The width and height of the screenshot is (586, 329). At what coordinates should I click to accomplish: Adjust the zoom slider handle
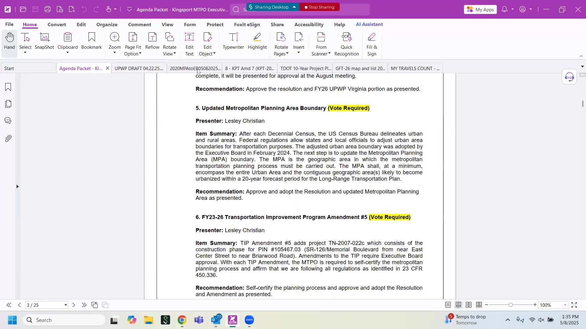coord(511,305)
